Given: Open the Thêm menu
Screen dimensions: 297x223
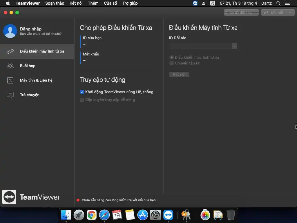Looking at the screenshot, I should click(x=93, y=3).
